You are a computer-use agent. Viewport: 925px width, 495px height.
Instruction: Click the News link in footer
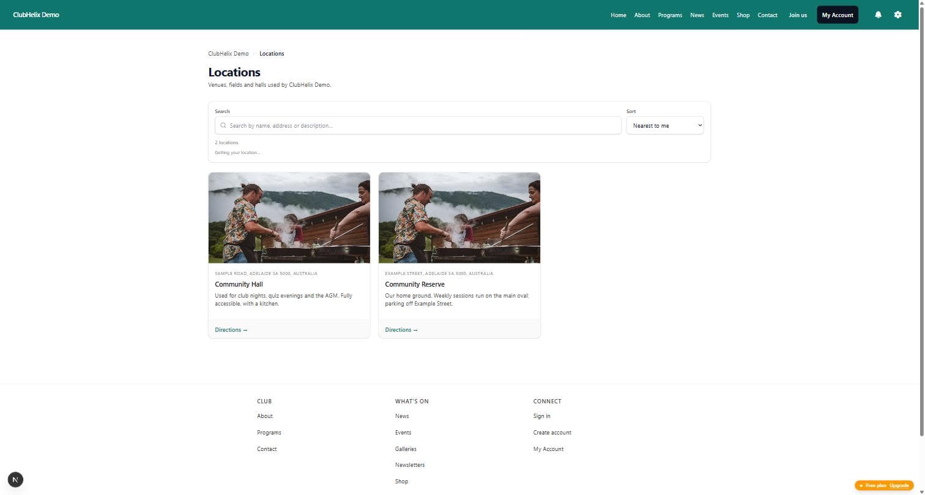[402, 416]
